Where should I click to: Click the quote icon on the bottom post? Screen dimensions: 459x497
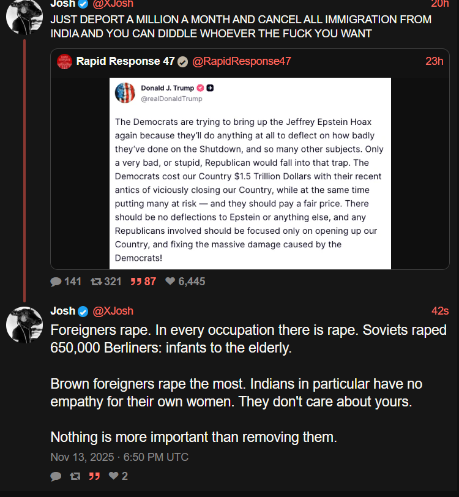tap(94, 476)
